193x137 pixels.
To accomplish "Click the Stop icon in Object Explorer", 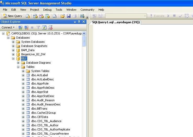I will [32, 27].
